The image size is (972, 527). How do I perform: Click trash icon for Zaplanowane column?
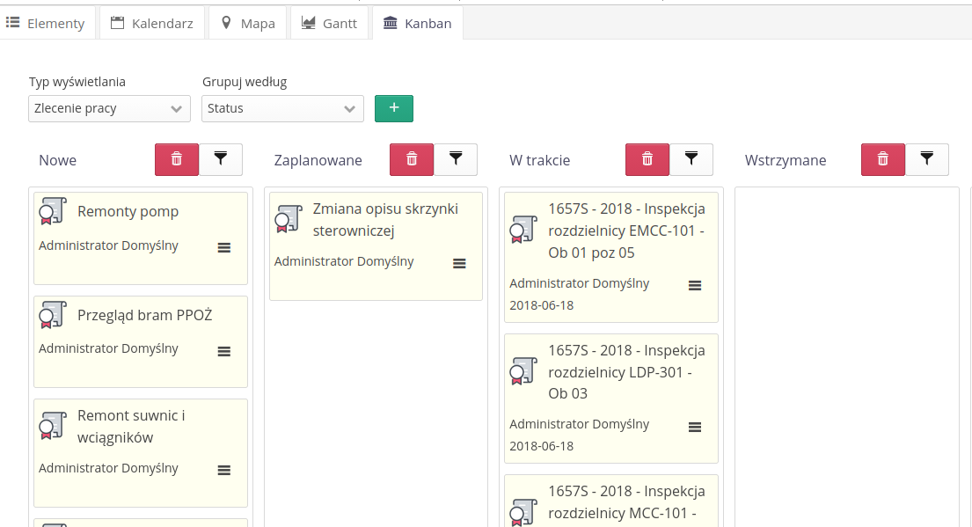tap(412, 159)
